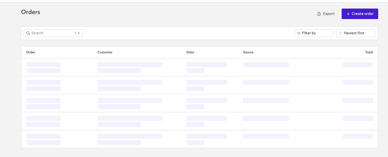Export the orders list
Viewport: 388px width, 157px height.
click(326, 14)
